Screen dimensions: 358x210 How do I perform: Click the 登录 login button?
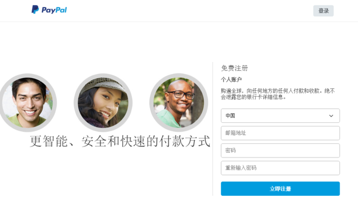323,10
